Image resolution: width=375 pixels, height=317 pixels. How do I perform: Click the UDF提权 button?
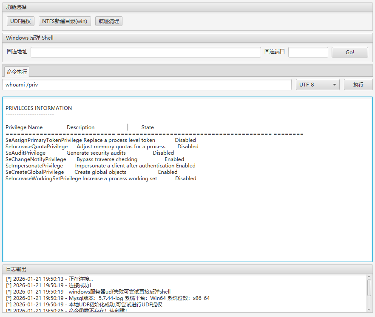tap(20, 21)
